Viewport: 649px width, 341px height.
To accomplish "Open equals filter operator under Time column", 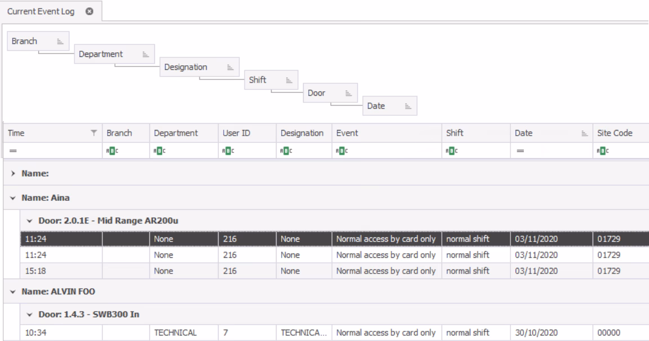I will click(x=14, y=151).
